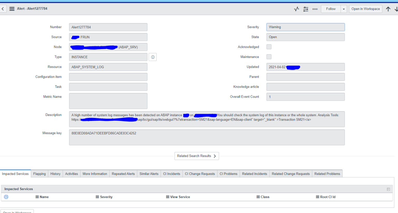Enable the Maintenance checkbox
Screen dimensions: 398x213
coord(269,57)
